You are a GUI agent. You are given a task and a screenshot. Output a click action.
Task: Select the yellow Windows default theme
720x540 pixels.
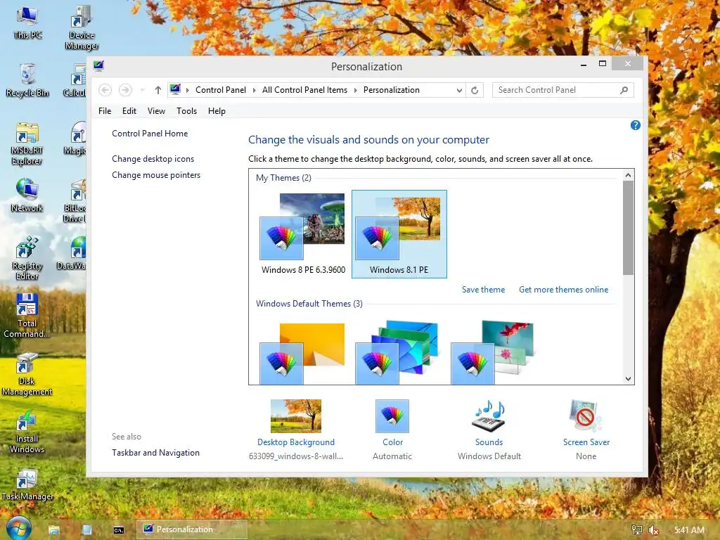click(302, 353)
